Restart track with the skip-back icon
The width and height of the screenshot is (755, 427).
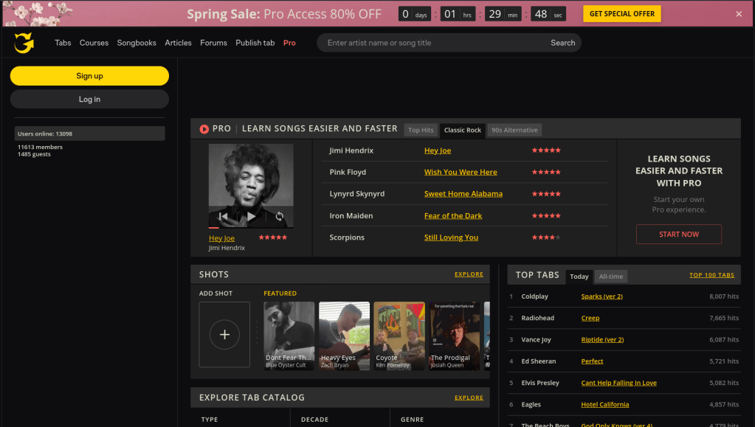tap(223, 216)
